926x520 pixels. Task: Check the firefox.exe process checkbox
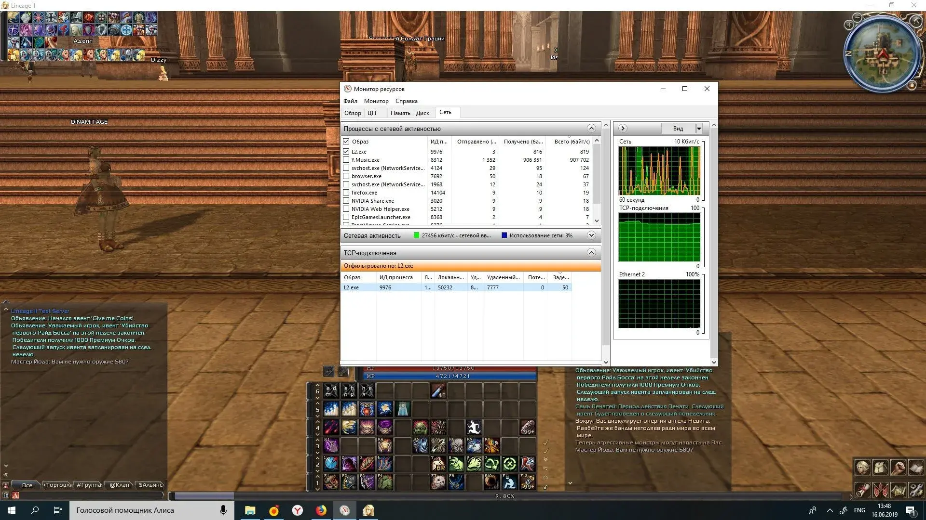(x=346, y=193)
